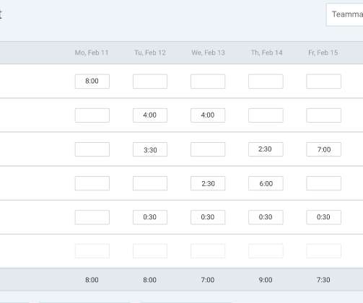This screenshot has width=363, height=303.
Task: Click the 2:30 field under Th, Feb 14
Action: click(266, 149)
